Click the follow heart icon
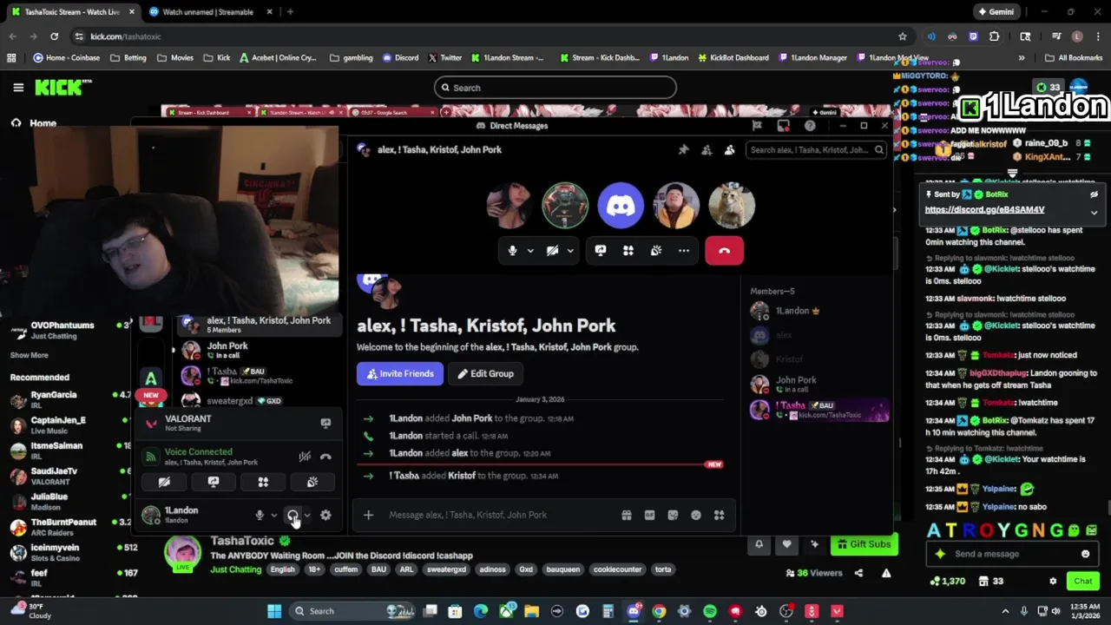This screenshot has height=625, width=1111. [x=786, y=544]
